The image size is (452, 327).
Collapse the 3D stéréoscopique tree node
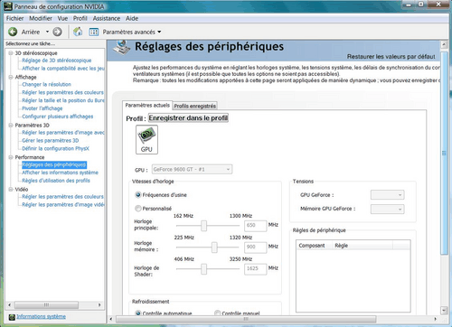point(11,53)
